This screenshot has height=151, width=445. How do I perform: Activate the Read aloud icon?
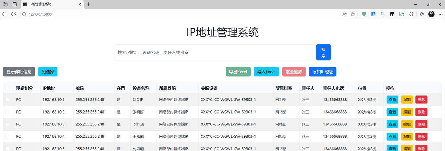point(345,14)
